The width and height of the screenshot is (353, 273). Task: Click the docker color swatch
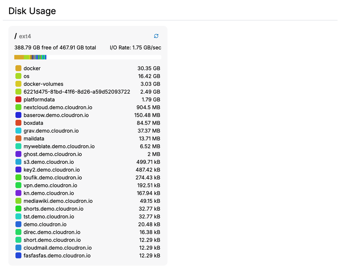pyautogui.click(x=18, y=69)
